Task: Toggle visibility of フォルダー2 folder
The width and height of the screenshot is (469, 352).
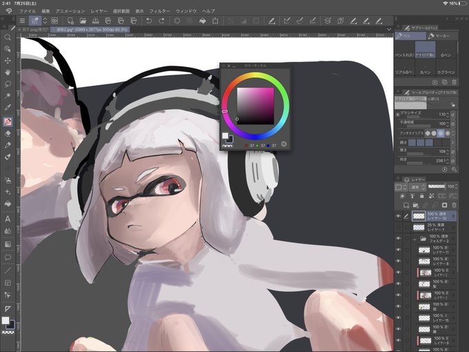Action: 398,239
